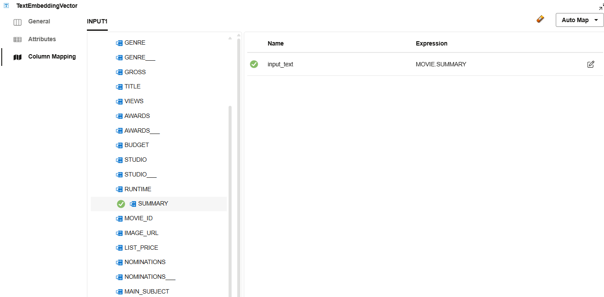Click the Expression column header
This screenshot has height=297, width=604.
click(431, 43)
